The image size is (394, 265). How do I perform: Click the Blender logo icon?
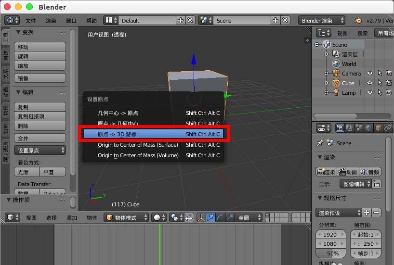[x=357, y=20]
